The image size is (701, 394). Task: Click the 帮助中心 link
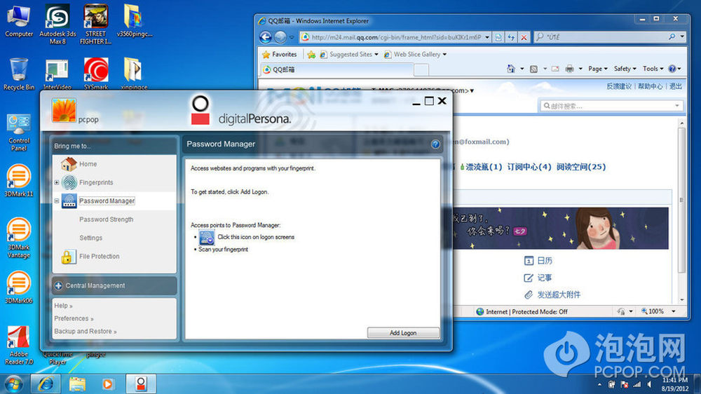[650, 86]
